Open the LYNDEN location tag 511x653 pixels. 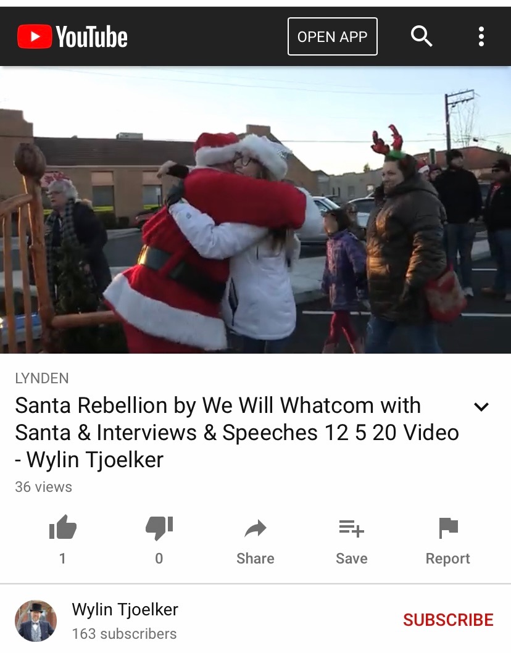(41, 378)
